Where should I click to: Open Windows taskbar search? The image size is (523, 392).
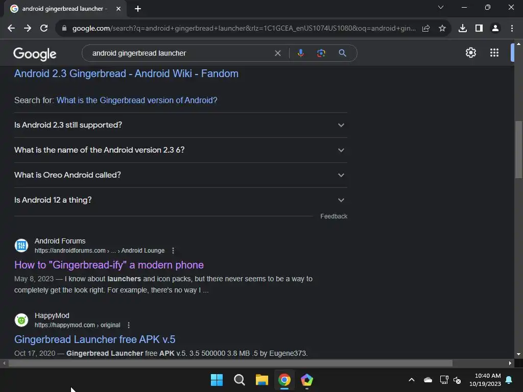(x=239, y=380)
